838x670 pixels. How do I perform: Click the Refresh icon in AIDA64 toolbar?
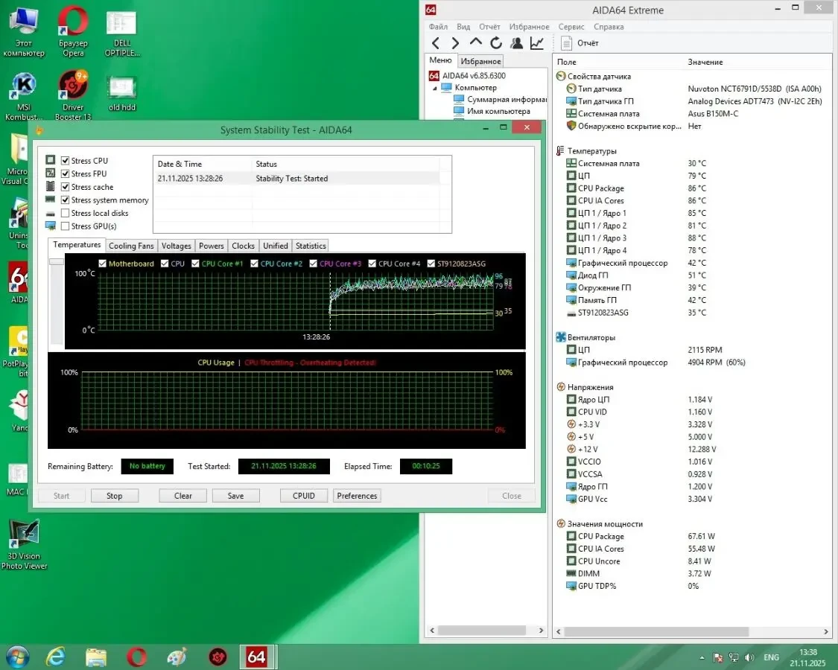point(495,42)
